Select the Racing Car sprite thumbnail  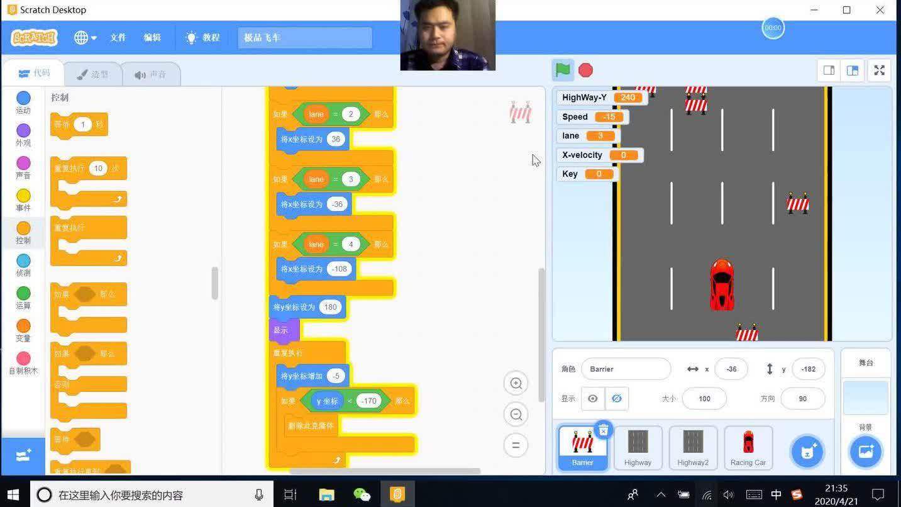pos(748,447)
